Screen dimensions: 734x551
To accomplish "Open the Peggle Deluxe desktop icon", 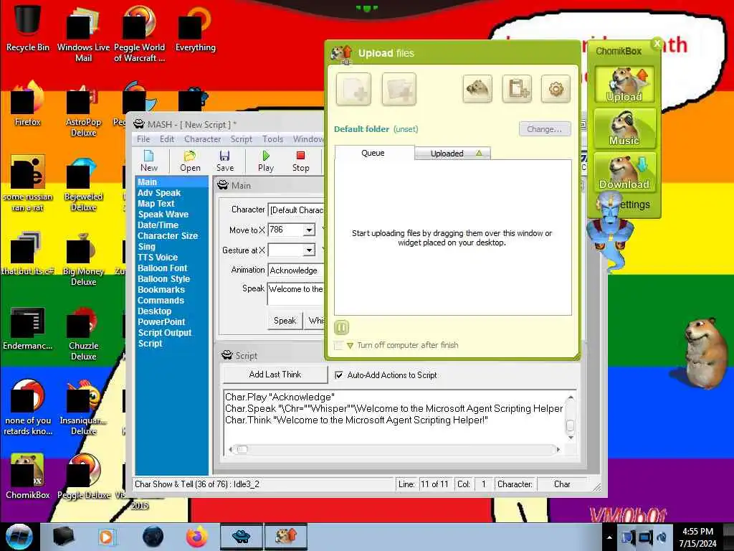I will [x=84, y=476].
